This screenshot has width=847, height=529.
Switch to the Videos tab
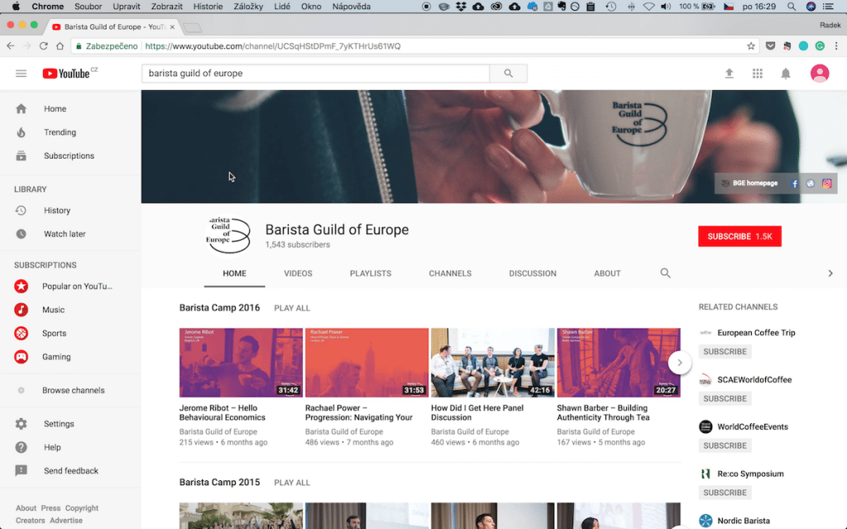tap(298, 274)
